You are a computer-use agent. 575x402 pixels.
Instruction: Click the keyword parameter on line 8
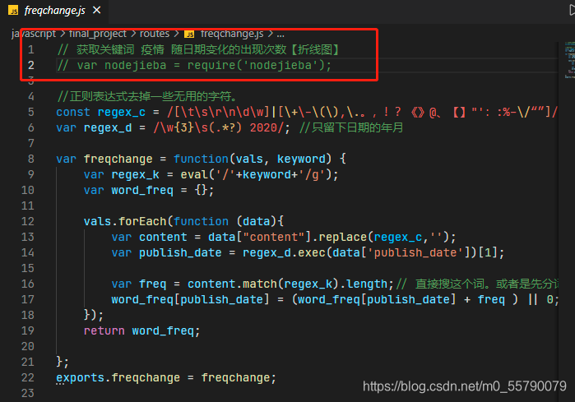click(301, 159)
